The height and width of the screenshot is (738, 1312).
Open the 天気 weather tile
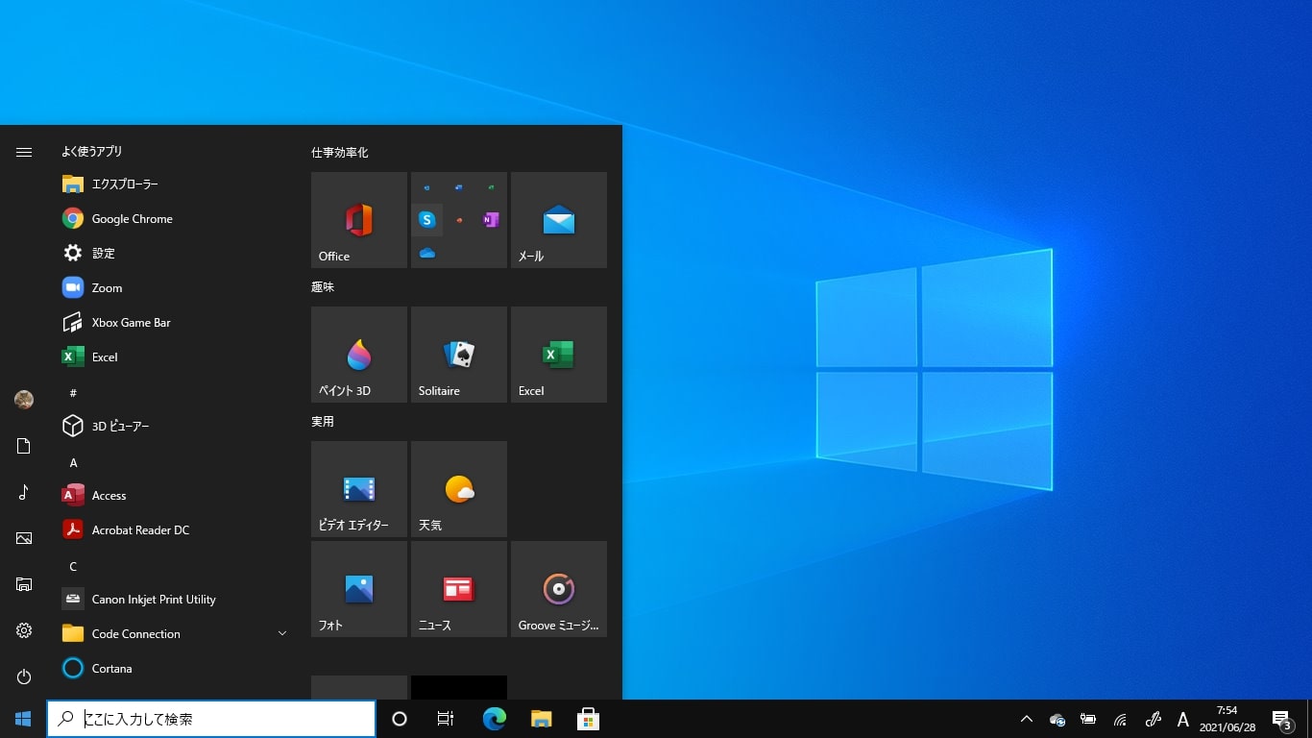[x=459, y=489]
